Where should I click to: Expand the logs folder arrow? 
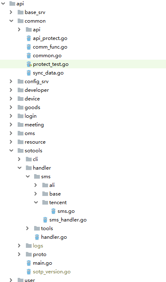point(19,246)
